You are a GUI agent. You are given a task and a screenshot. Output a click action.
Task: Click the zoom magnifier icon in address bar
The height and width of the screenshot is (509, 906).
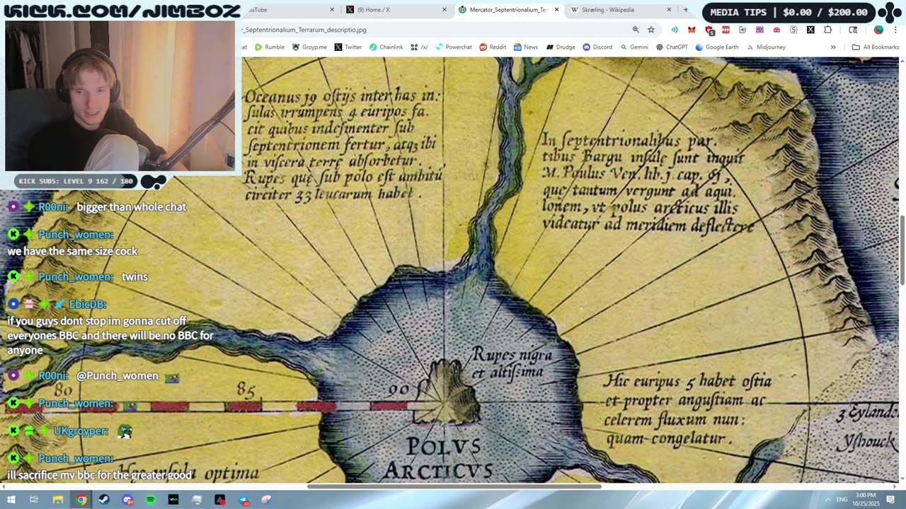point(636,30)
